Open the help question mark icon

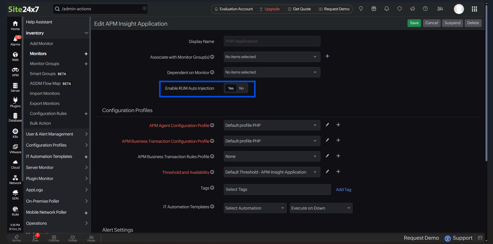pos(425,8)
